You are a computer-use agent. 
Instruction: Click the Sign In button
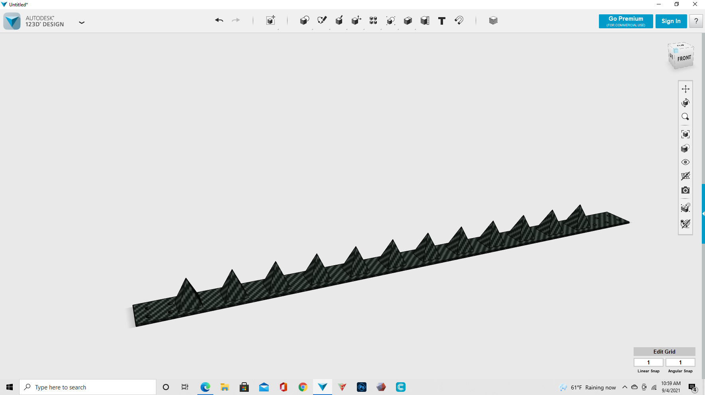(671, 21)
